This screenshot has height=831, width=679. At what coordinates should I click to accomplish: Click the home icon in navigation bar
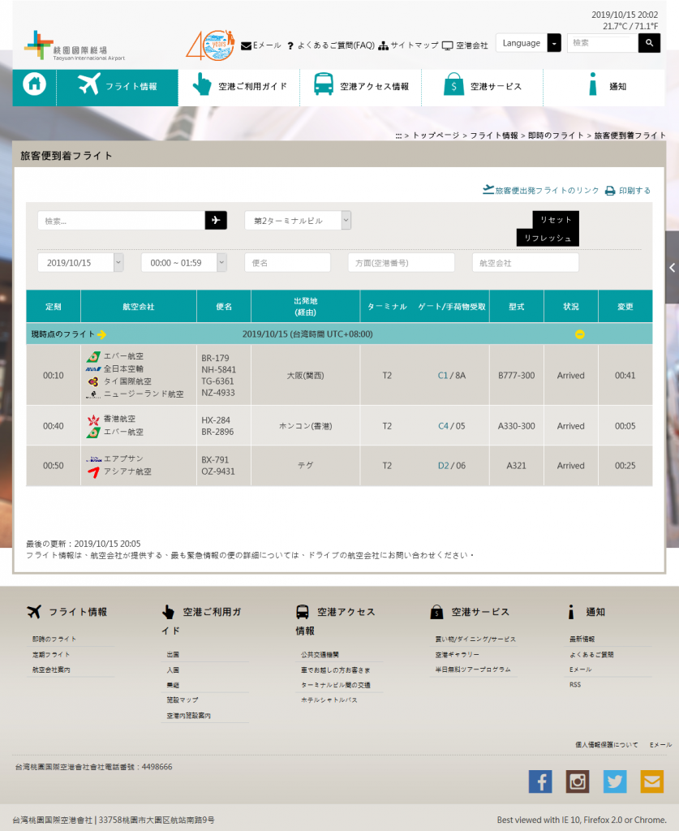click(34, 85)
